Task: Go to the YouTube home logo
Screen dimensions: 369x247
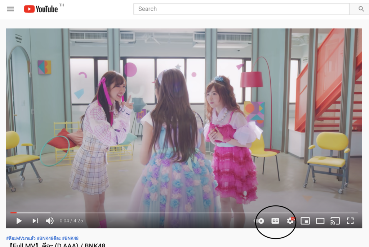Action: [x=41, y=9]
